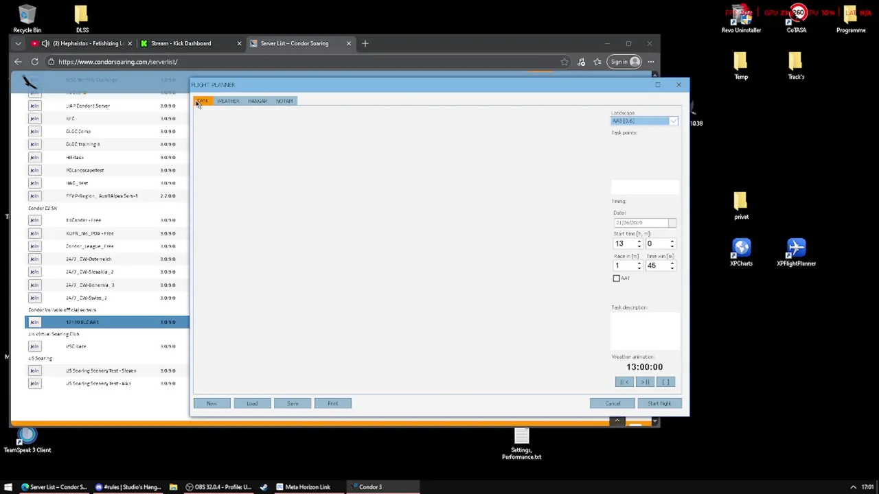The height and width of the screenshot is (494, 879).
Task: Open a new browser tab
Action: pyautogui.click(x=365, y=43)
